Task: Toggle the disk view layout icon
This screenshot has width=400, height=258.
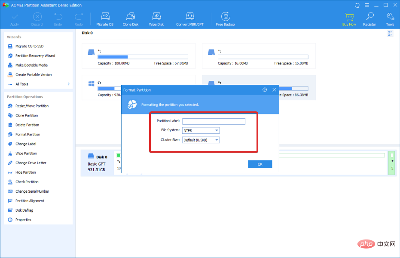Action: [x=390, y=34]
